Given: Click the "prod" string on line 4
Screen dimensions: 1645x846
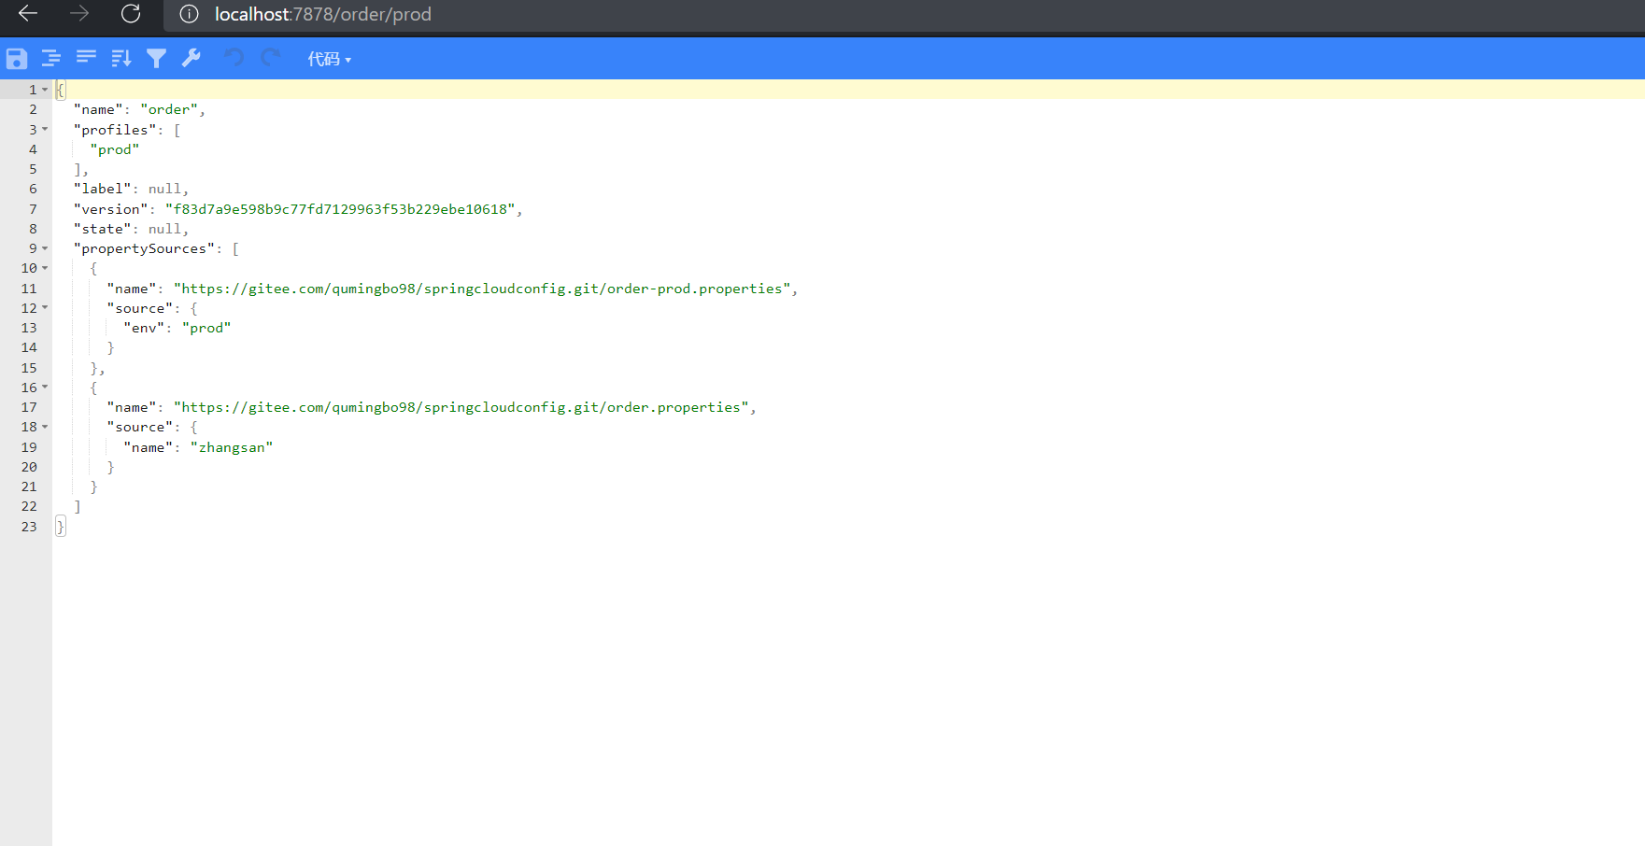Looking at the screenshot, I should 115,149.
